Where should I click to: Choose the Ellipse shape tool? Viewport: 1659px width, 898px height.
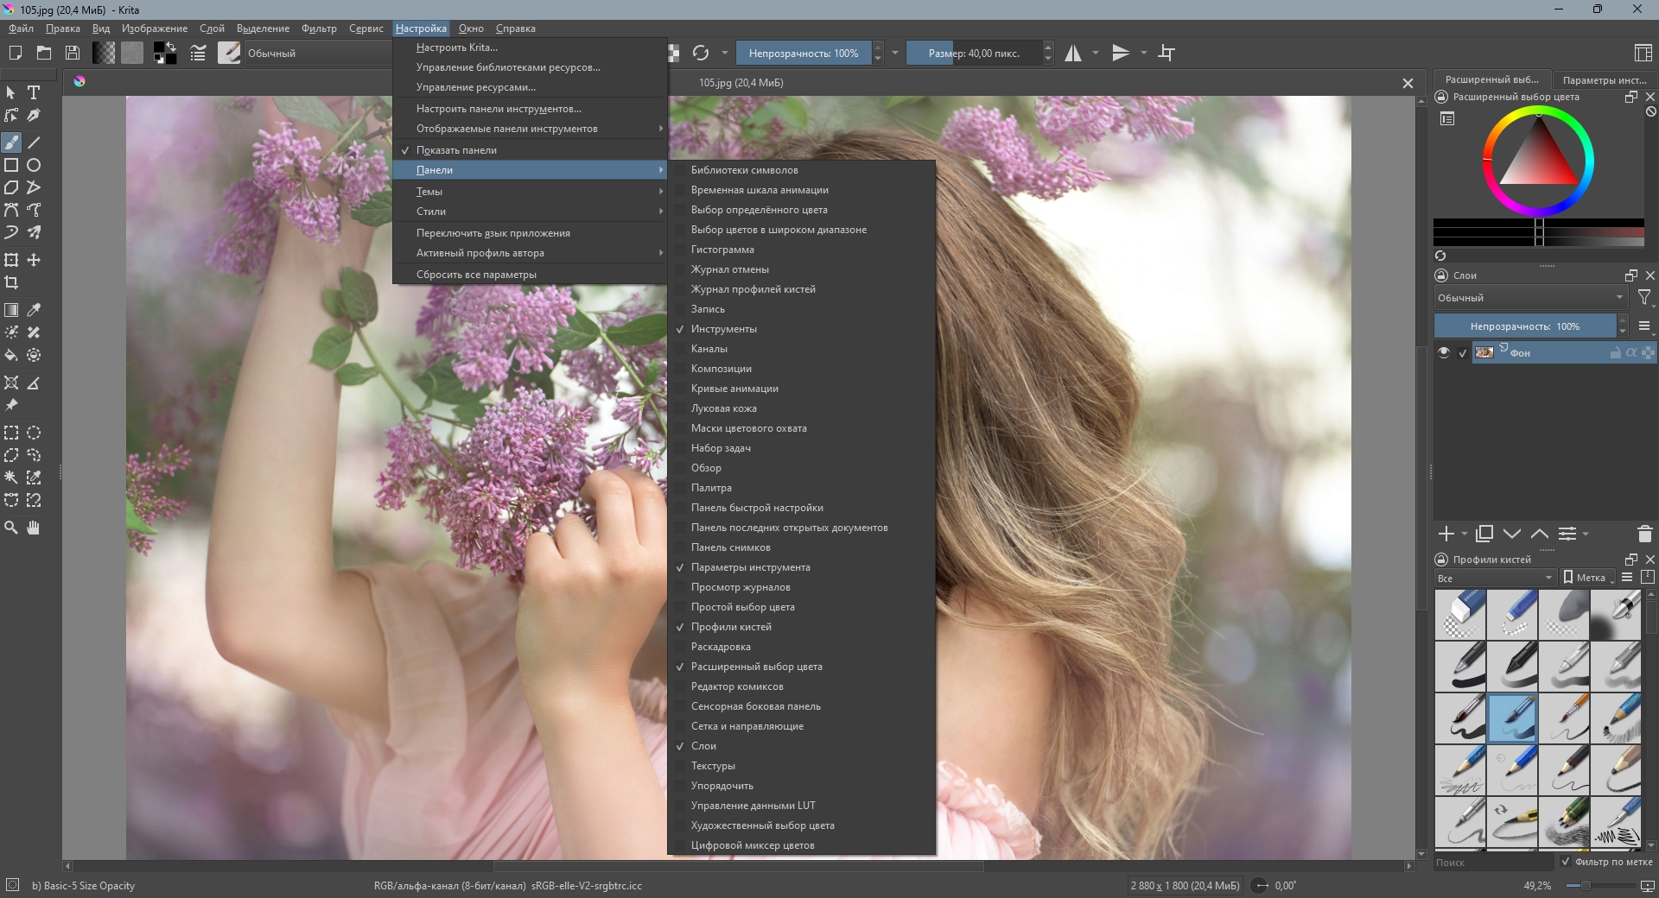point(34,165)
